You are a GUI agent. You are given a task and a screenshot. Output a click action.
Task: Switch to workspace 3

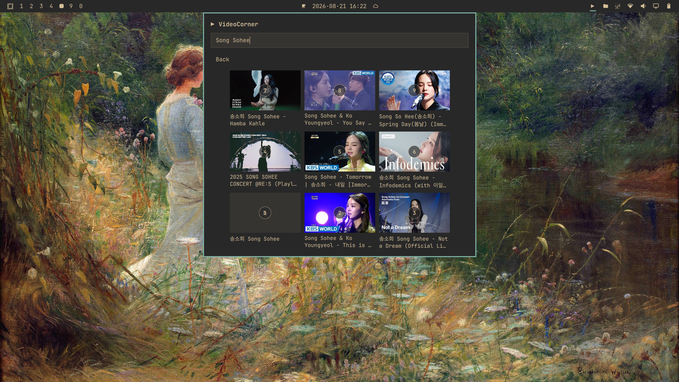(x=41, y=6)
